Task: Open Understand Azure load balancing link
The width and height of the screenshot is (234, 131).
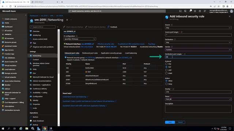Action: point(75,97)
